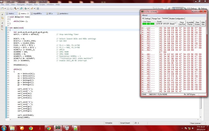This screenshot has height=131, width=209.
Task: Open Modem Configuration tab in X-CTU
Action: click(177, 19)
